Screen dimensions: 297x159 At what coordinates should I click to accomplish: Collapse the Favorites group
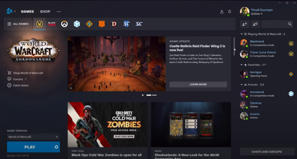point(242,65)
